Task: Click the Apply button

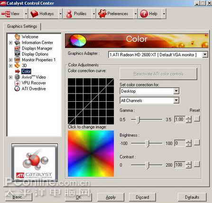Action: point(111,197)
